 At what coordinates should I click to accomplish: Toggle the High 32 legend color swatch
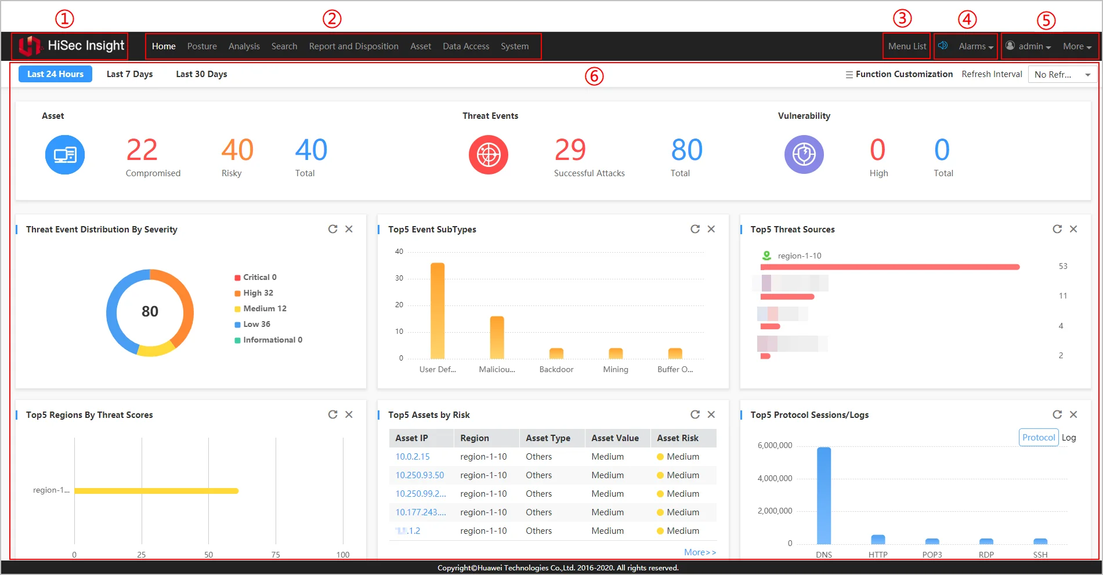point(237,293)
